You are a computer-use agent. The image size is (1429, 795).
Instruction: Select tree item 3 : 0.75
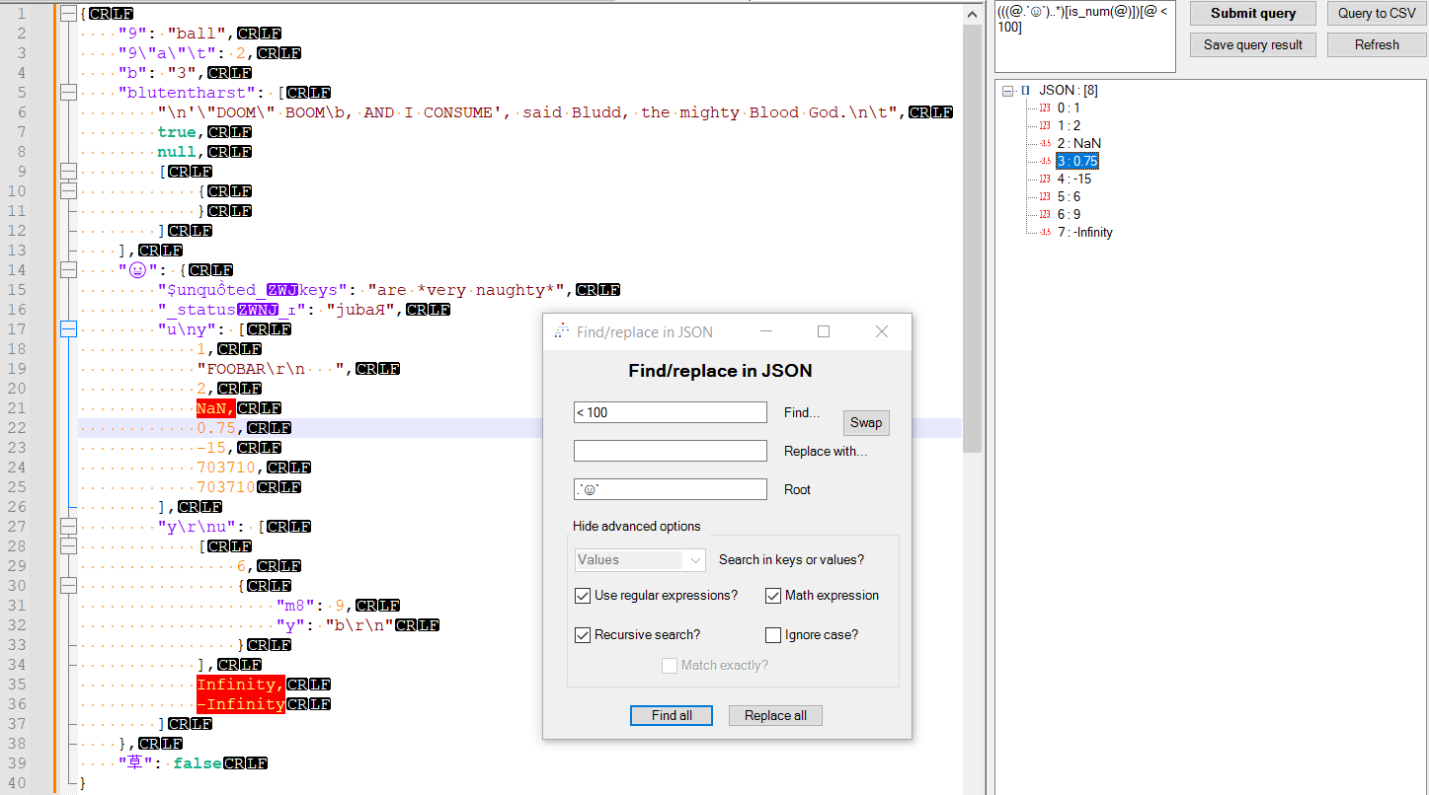1077,161
